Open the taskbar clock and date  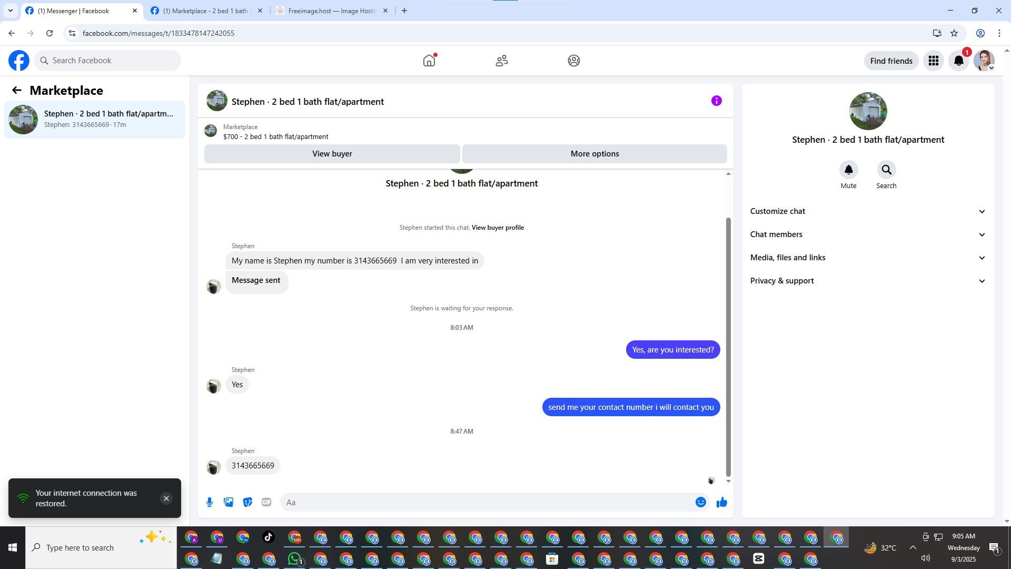point(964,548)
